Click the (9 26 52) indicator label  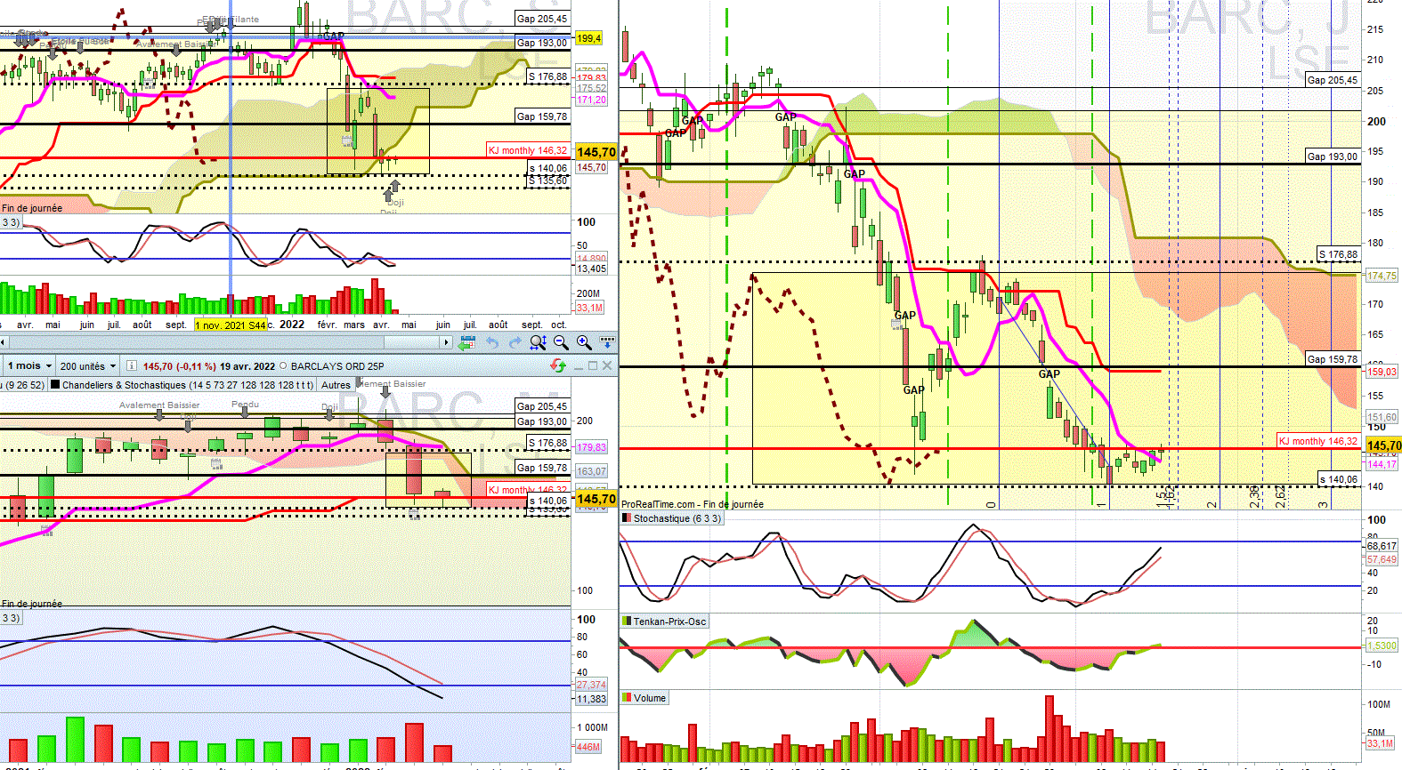[22, 385]
